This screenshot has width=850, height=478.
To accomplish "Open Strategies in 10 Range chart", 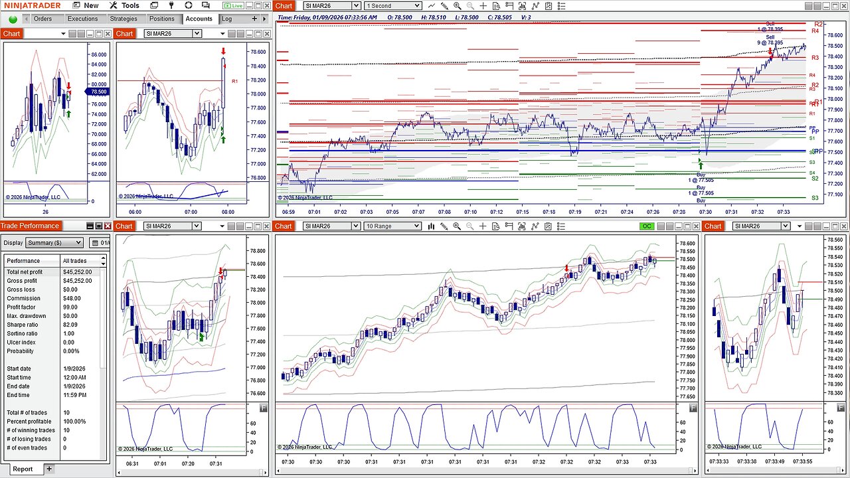I will [x=547, y=226].
